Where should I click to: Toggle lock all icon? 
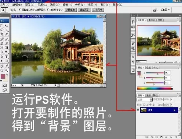[x=153, y=104]
